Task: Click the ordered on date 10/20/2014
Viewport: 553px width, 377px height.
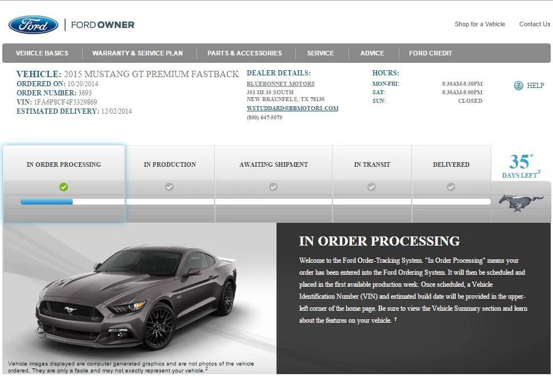Action: pos(83,83)
